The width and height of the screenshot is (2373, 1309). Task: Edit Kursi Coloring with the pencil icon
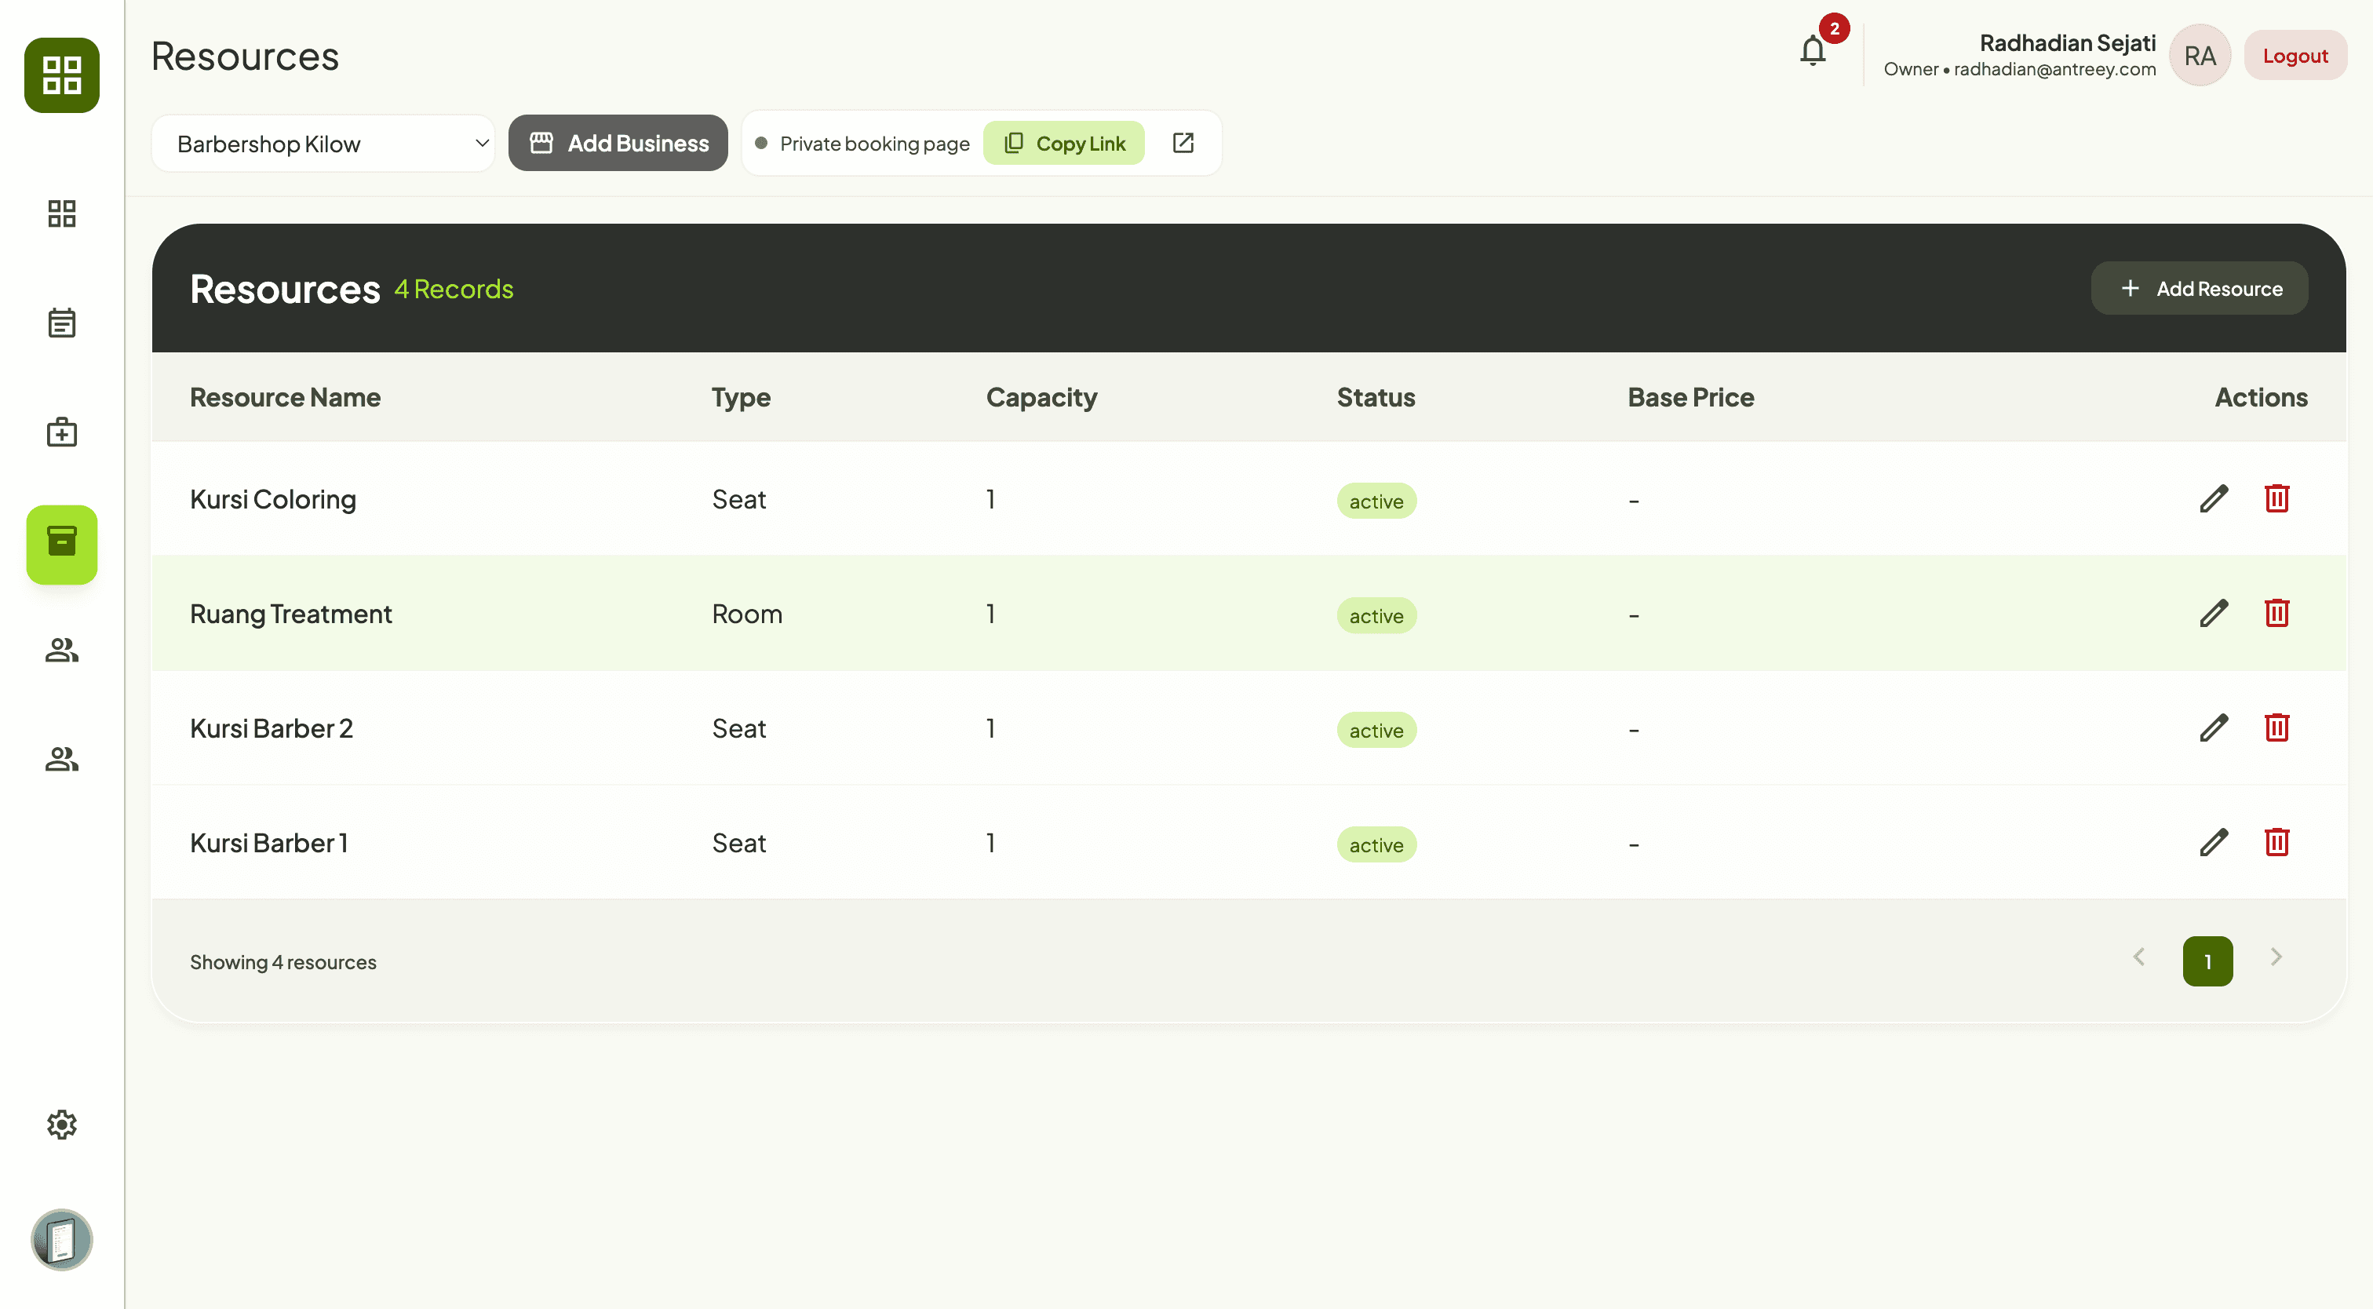click(2214, 498)
